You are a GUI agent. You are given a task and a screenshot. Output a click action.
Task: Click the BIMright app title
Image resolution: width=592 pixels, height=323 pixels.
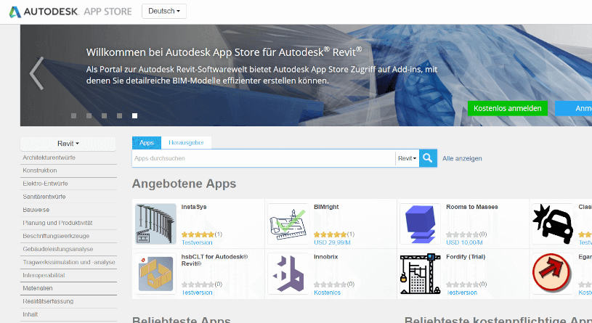coord(326,207)
